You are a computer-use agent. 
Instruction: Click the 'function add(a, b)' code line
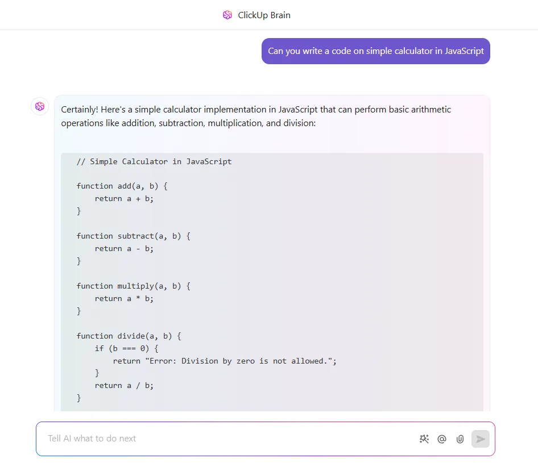point(122,186)
